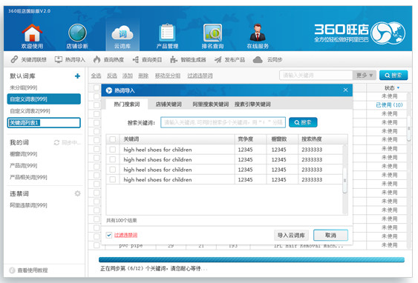This screenshot has width=418, height=283.
Task: Click the 查询热度 flame item
Action: (108, 59)
